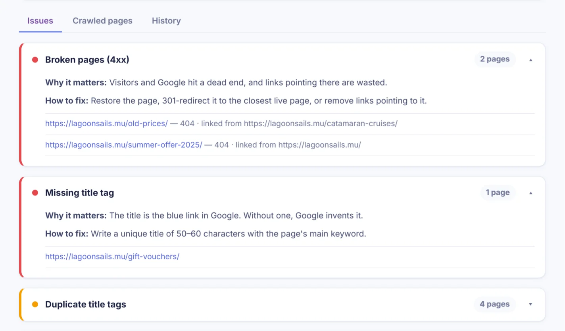Open the Crawled pages tab
Image resolution: width=565 pixels, height=331 pixels.
[102, 21]
